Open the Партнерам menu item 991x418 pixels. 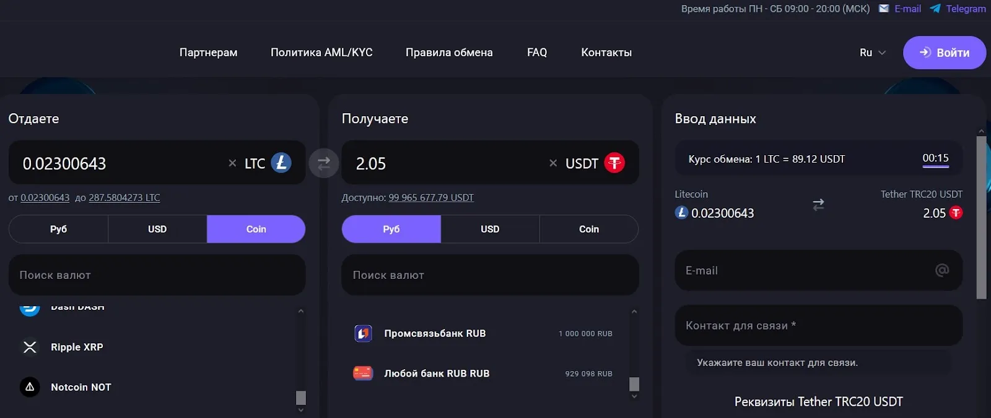pos(208,53)
